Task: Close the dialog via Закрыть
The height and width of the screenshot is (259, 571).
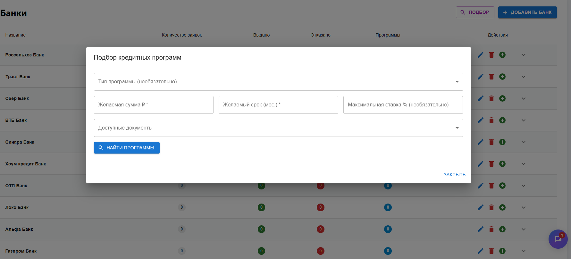Action: click(x=454, y=175)
